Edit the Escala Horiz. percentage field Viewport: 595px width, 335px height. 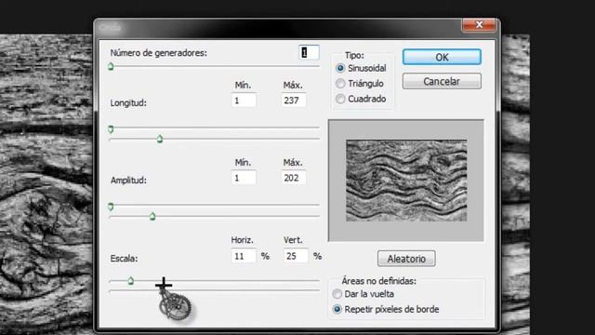(244, 256)
